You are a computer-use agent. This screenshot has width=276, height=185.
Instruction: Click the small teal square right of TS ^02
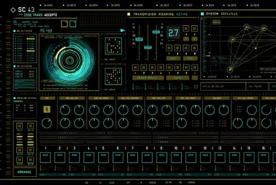122,30
